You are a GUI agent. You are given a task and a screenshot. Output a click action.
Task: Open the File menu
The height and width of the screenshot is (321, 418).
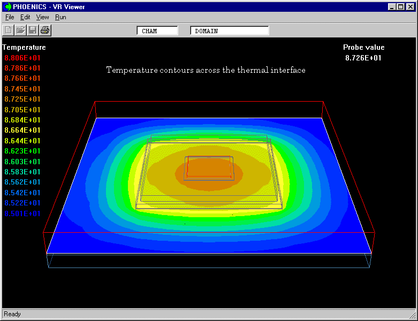point(10,17)
